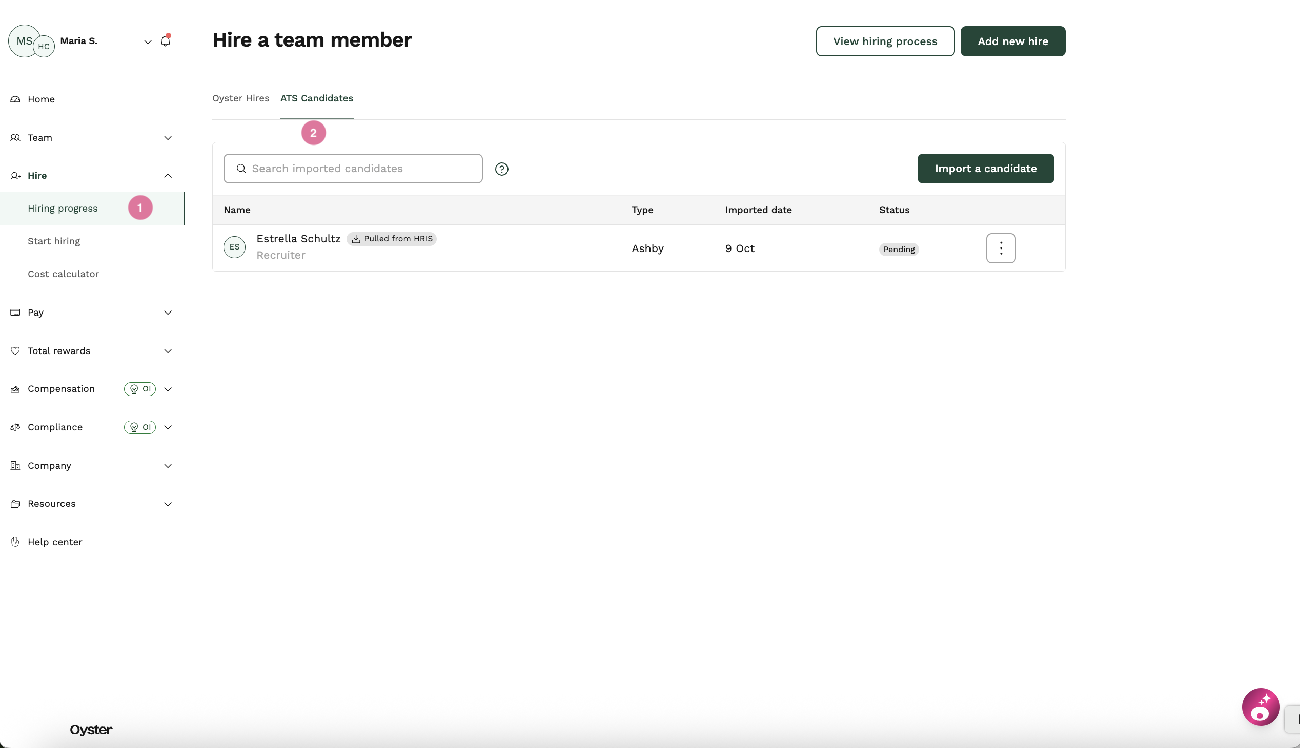Open Start hiring in the sidebar

click(54, 241)
